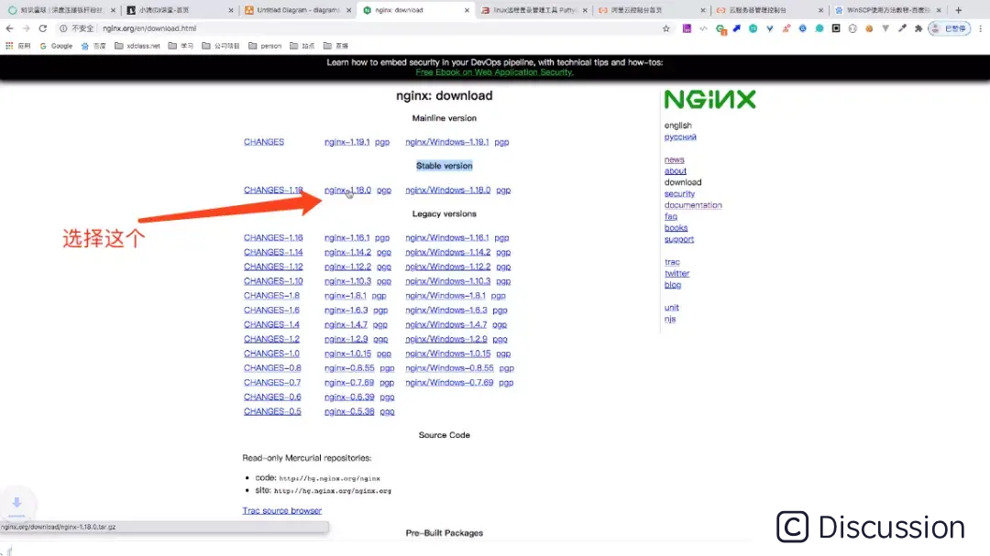This screenshot has height=556, width=990.
Task: Open the unit sidebar link
Action: coord(671,308)
